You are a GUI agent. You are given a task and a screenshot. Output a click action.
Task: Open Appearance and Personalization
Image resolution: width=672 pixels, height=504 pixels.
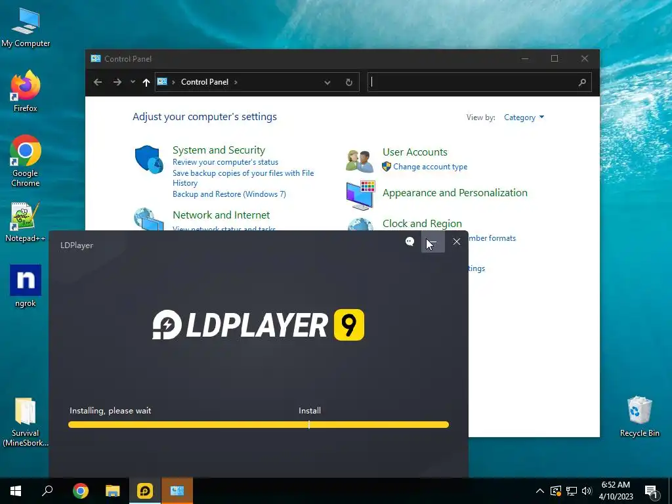point(455,193)
